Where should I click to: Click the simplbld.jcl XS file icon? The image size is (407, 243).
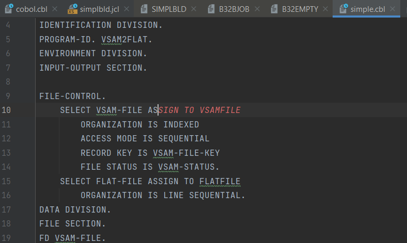point(72,9)
